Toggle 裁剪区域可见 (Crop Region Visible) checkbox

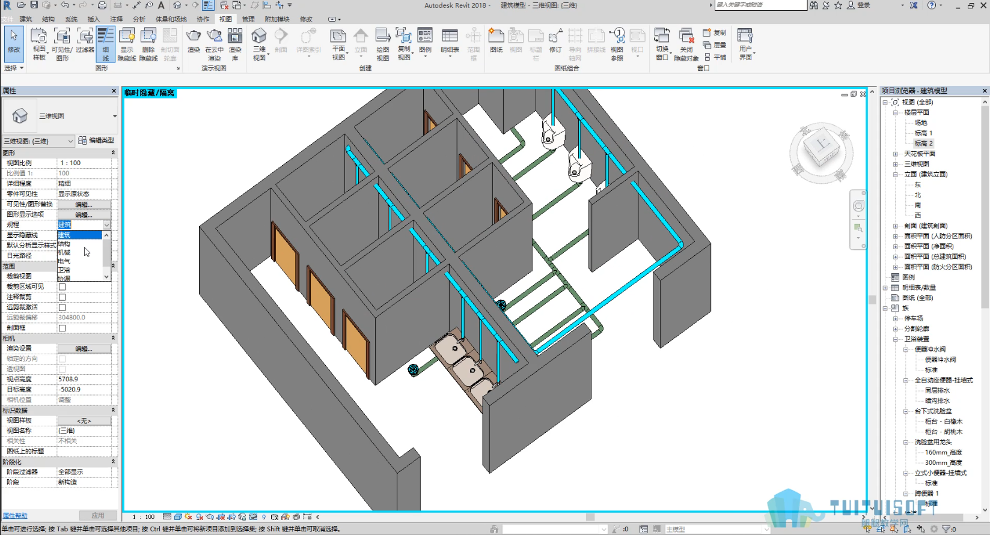click(x=62, y=286)
